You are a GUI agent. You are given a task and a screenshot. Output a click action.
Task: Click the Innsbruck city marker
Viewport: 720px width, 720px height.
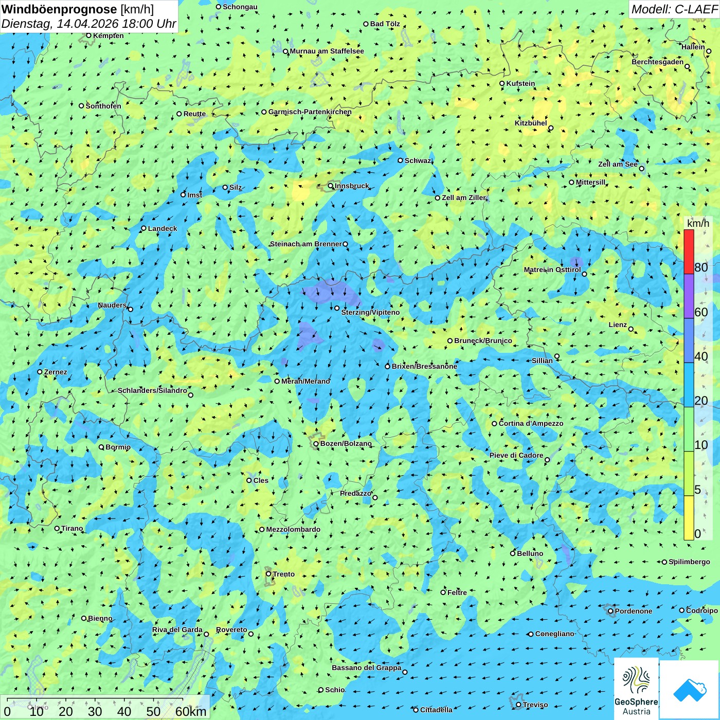[x=331, y=186]
